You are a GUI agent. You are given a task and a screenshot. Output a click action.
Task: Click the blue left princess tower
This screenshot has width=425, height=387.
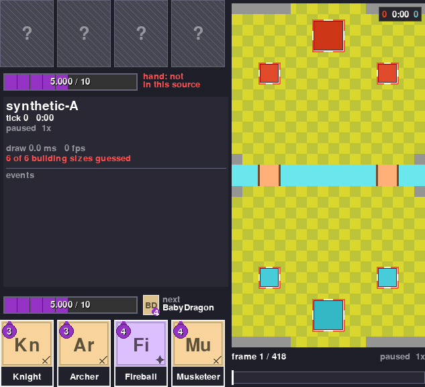click(269, 277)
